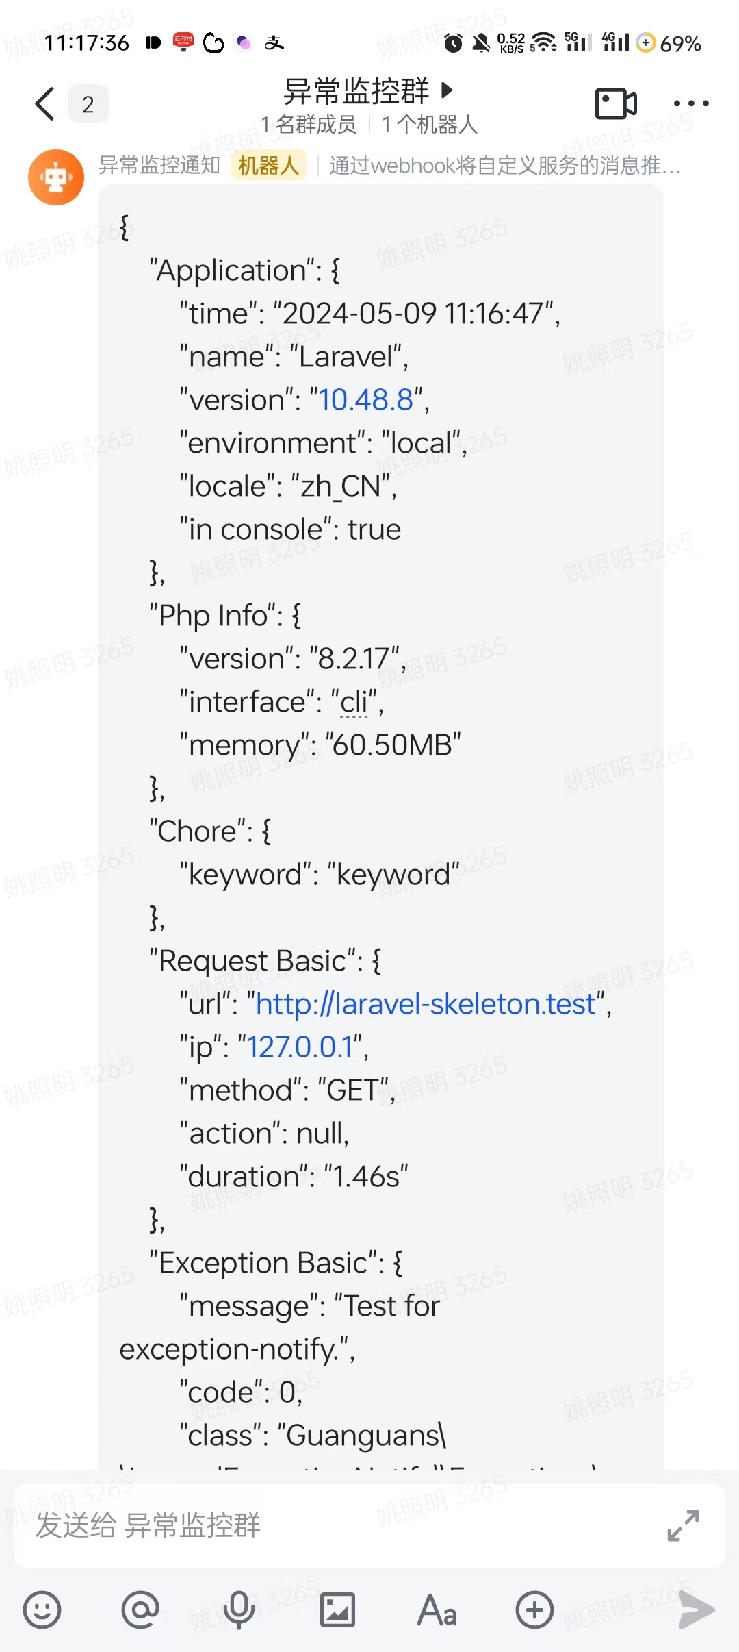Screen dimensions: 739x1652
Task: Tap the unread count badge 2
Action: point(88,104)
